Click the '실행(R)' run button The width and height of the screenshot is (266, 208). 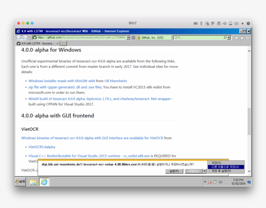[x=174, y=171]
